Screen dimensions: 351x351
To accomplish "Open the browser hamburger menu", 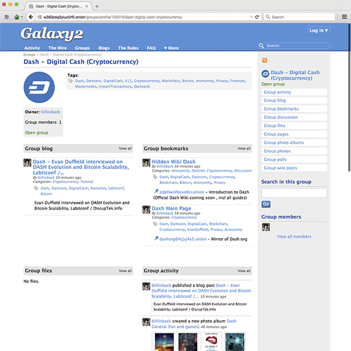I will click(x=345, y=17).
